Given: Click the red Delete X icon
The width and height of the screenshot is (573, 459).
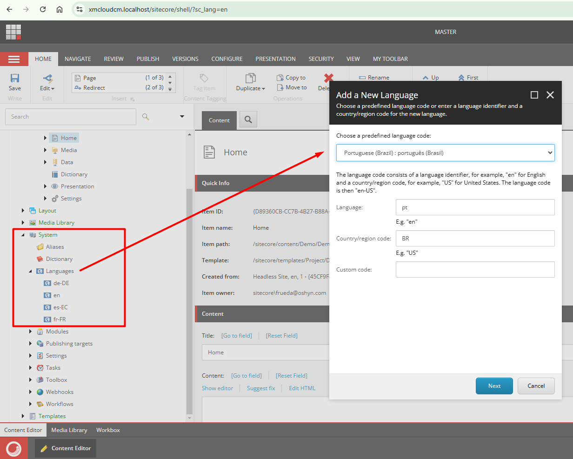Looking at the screenshot, I should pos(329,78).
